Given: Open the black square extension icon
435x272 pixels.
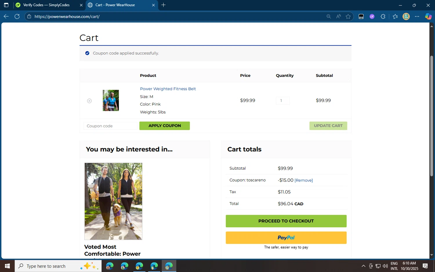Looking at the screenshot, I should (361, 17).
